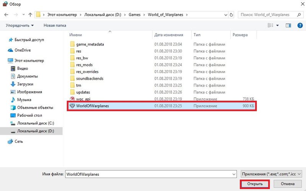This screenshot has height=191, width=306.
Task: Close the Обзор dialog window
Action: point(302,4)
